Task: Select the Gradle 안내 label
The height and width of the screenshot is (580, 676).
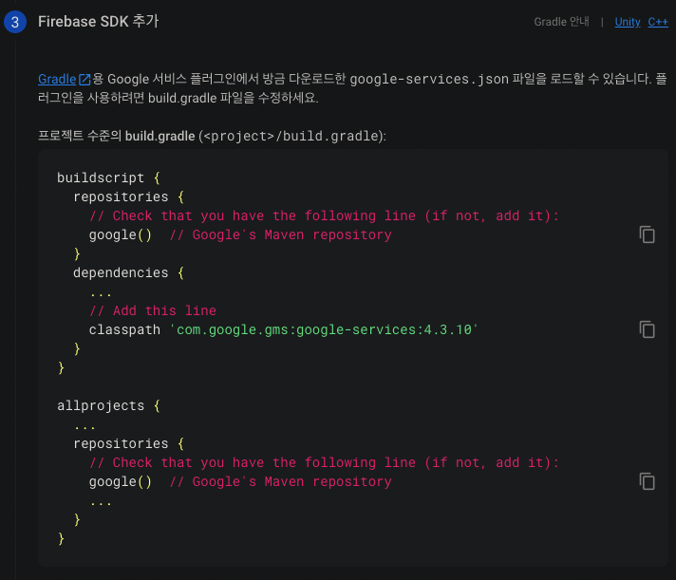Action: (561, 22)
